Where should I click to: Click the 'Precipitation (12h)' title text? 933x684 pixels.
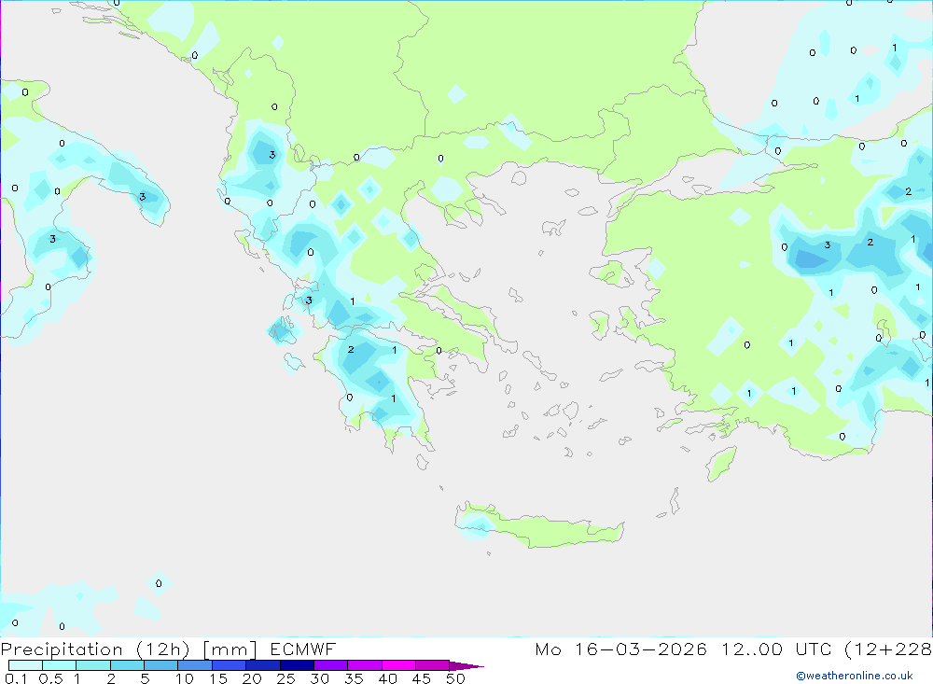click(x=95, y=649)
